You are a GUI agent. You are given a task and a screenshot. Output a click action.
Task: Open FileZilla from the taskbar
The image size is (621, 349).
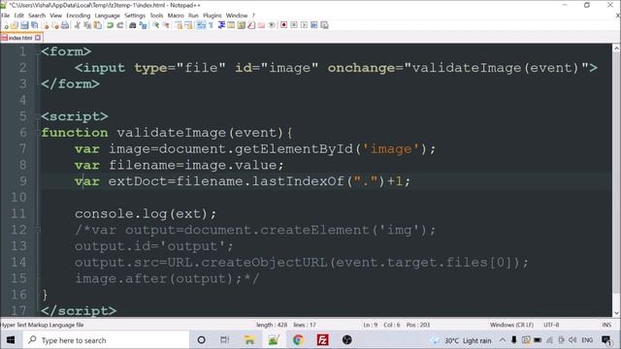click(323, 340)
